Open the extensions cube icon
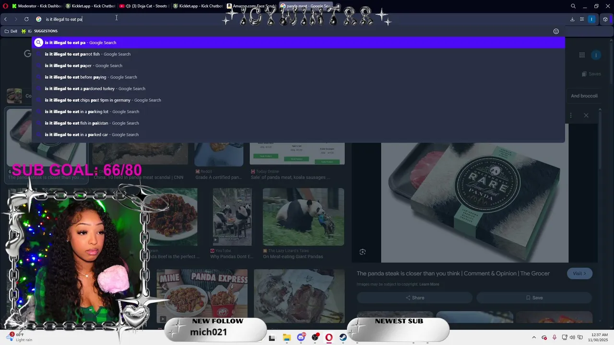The width and height of the screenshot is (614, 345). coord(605,19)
